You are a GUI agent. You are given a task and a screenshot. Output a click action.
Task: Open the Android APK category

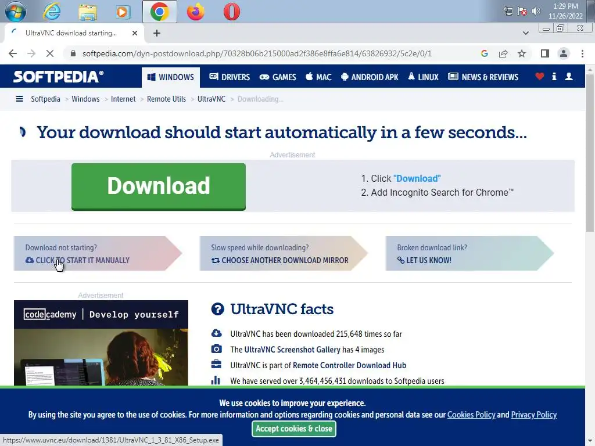[x=370, y=77]
